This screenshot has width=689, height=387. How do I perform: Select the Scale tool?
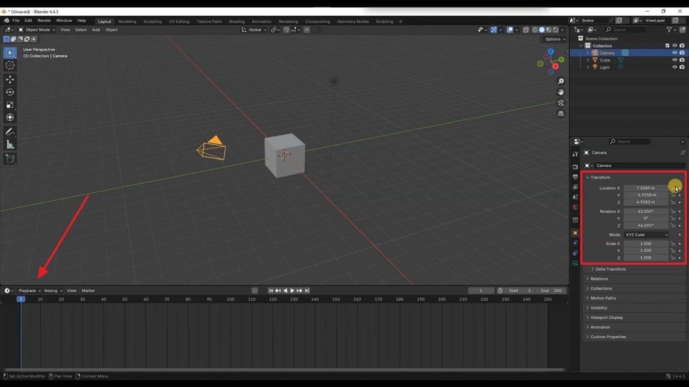pos(10,104)
